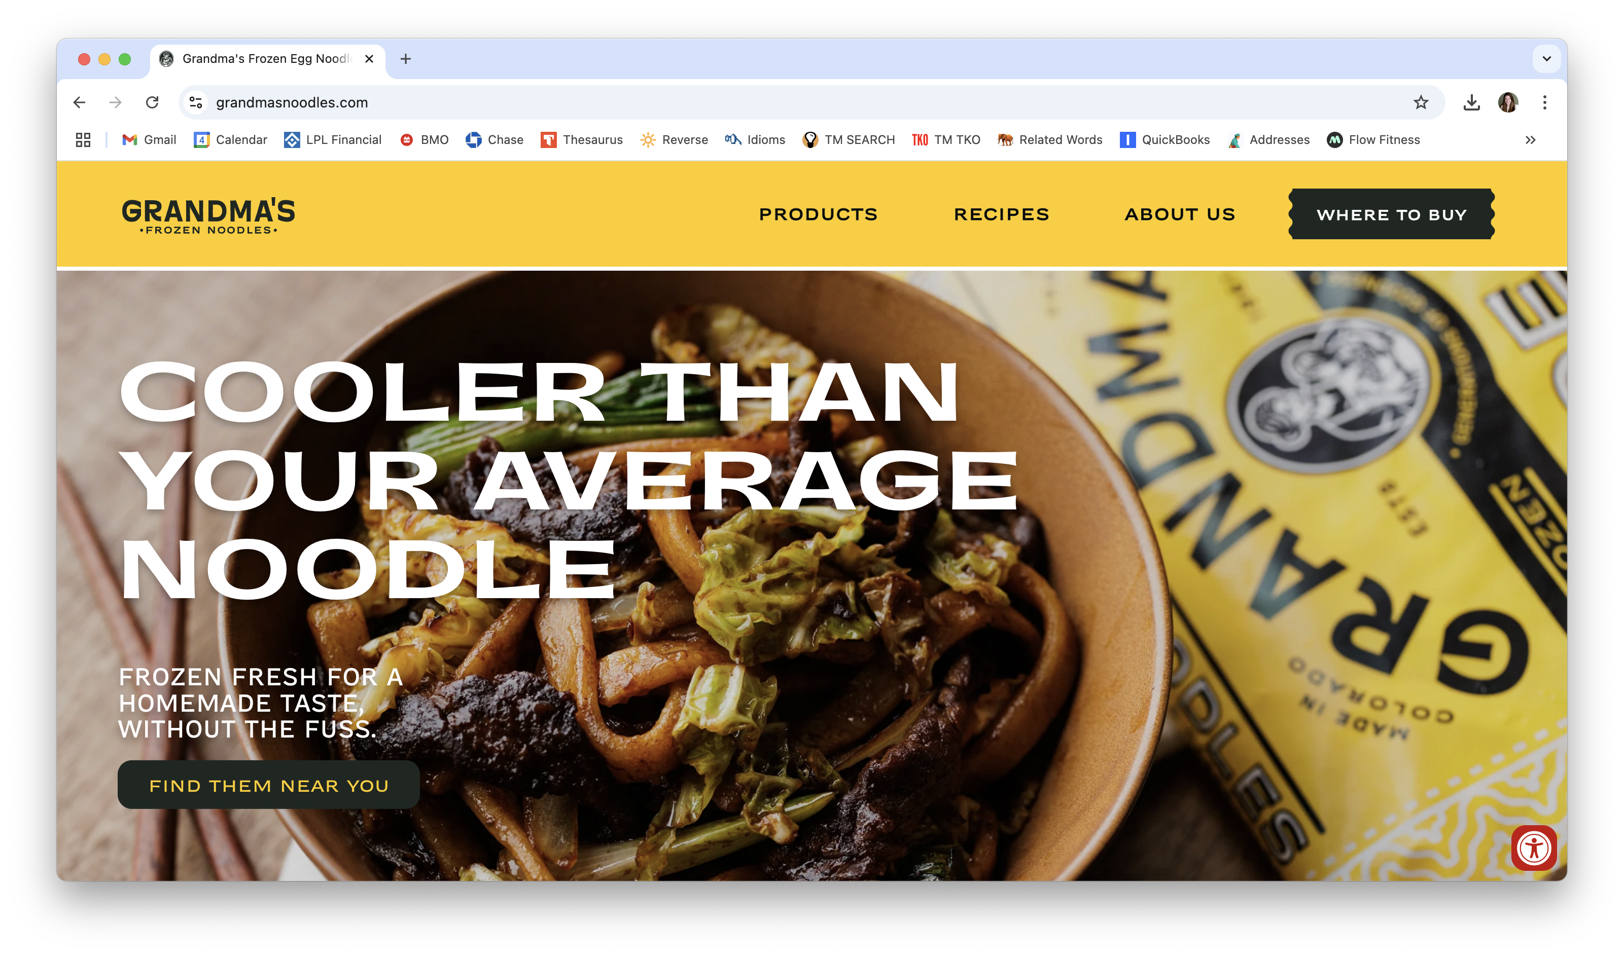Screen dimensions: 1624x956
Task: Click FIND THEM NEAR YOU button
Action: pos(269,785)
